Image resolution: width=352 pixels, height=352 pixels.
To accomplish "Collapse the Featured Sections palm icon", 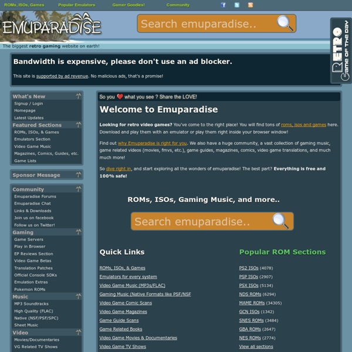I will click(79, 124).
